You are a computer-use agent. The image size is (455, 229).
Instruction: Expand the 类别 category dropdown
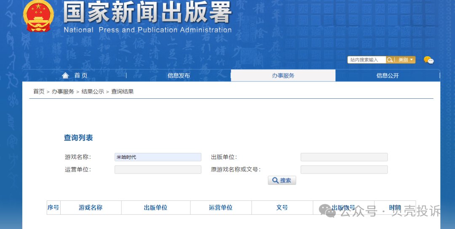pos(406,60)
